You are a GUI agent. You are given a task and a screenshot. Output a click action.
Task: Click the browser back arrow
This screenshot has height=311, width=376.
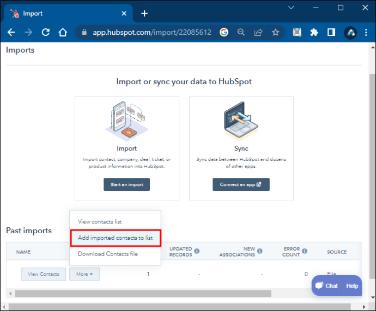[11, 32]
